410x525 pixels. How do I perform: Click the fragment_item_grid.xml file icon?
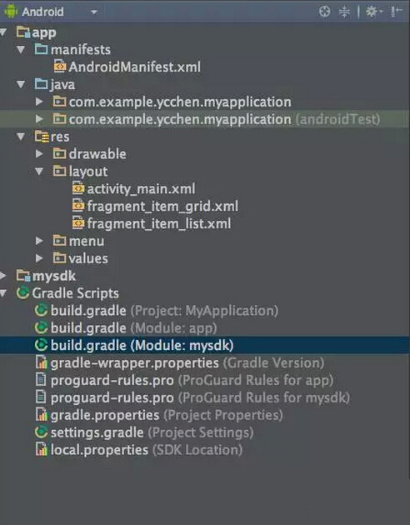(x=78, y=207)
